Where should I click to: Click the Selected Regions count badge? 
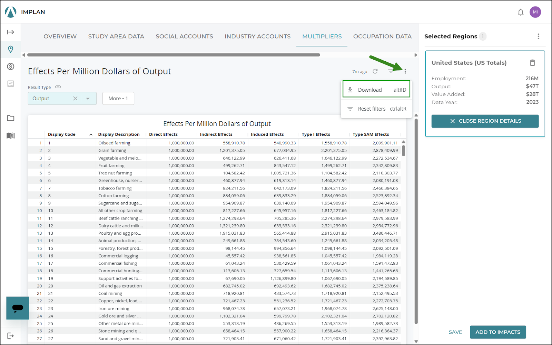pyautogui.click(x=483, y=36)
